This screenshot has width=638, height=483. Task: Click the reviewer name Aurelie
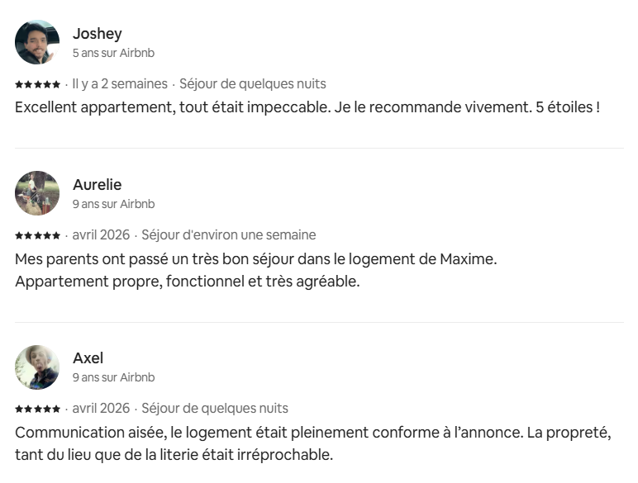(98, 185)
